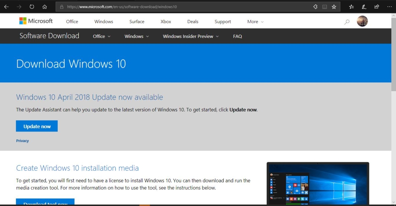
Task: Open Settings and more menu
Action: click(x=389, y=7)
